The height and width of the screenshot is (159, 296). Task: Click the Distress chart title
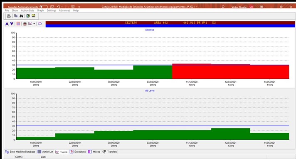[x=150, y=29]
